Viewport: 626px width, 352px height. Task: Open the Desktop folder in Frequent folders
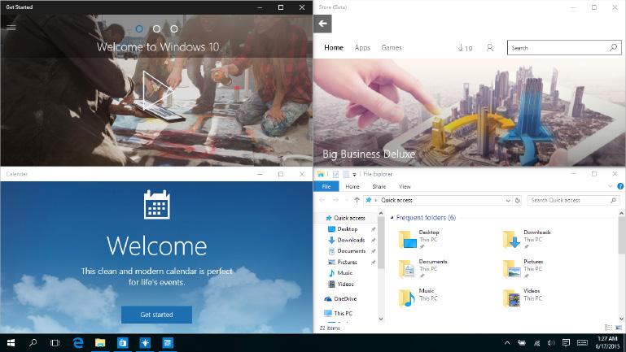(419, 239)
